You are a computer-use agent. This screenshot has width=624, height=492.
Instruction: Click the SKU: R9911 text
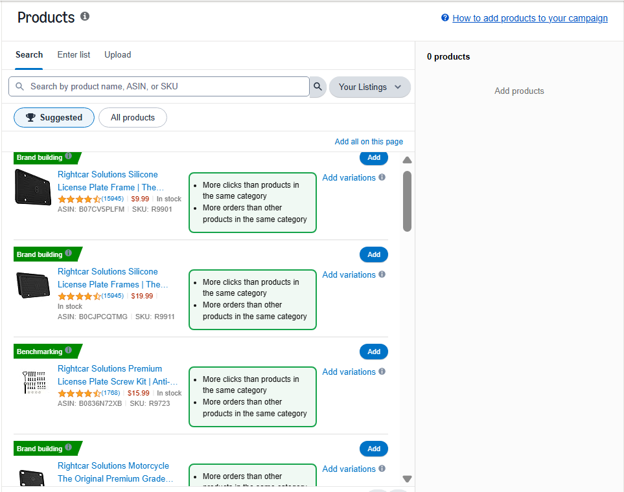(155, 317)
